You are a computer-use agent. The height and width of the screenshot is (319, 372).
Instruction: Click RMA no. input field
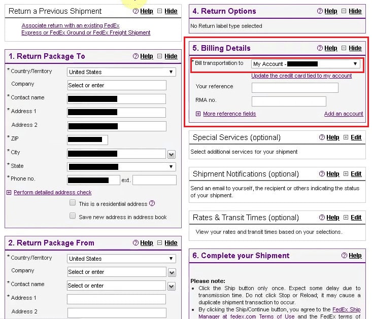point(289,101)
